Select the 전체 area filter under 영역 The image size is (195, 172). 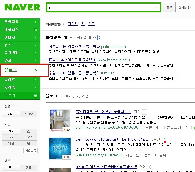[x=11, y=168]
